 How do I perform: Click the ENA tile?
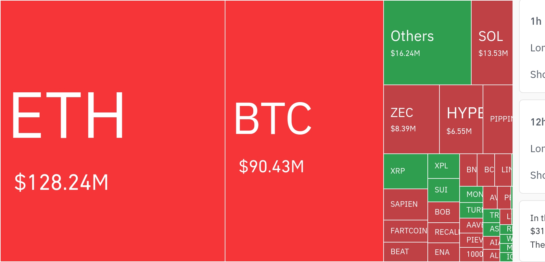(x=443, y=252)
